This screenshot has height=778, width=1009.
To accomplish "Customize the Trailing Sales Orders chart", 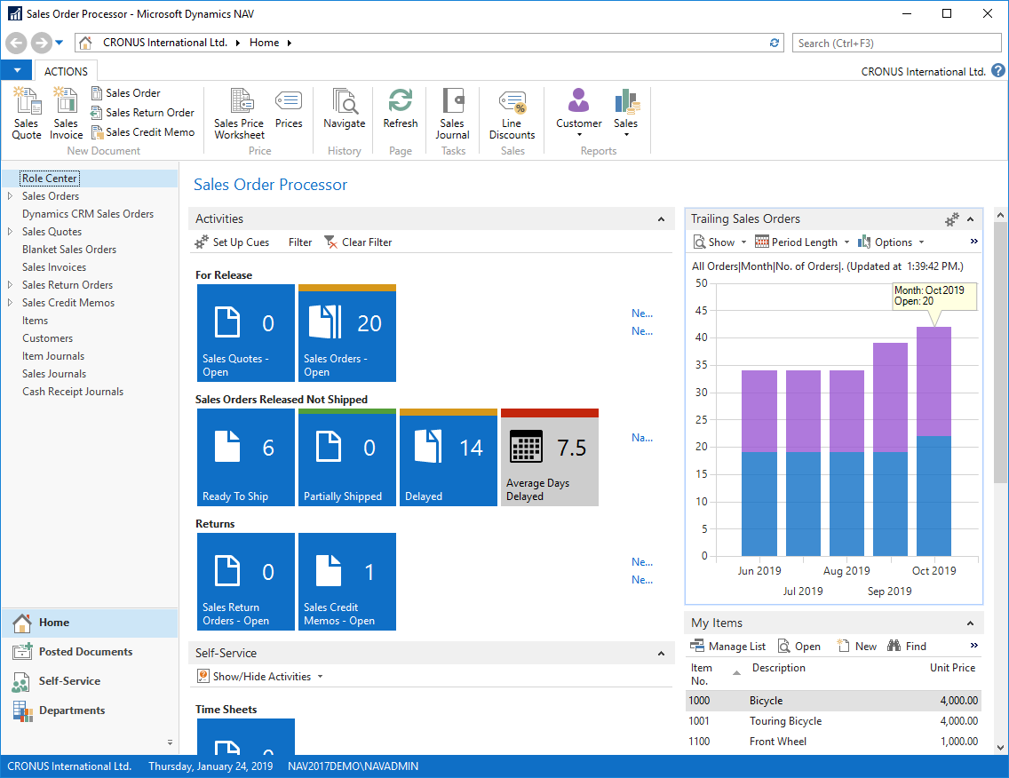I will point(951,219).
